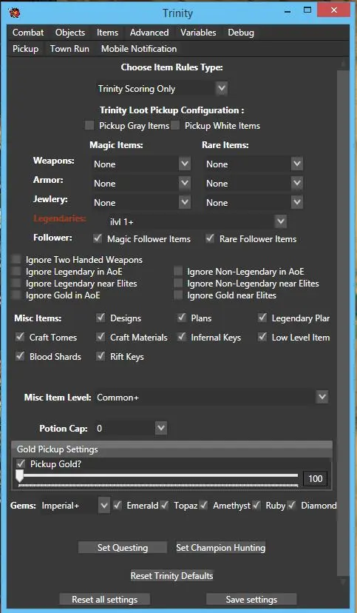Expand Magic Items Jewlery dropdown
The image size is (357, 613).
(x=141, y=202)
